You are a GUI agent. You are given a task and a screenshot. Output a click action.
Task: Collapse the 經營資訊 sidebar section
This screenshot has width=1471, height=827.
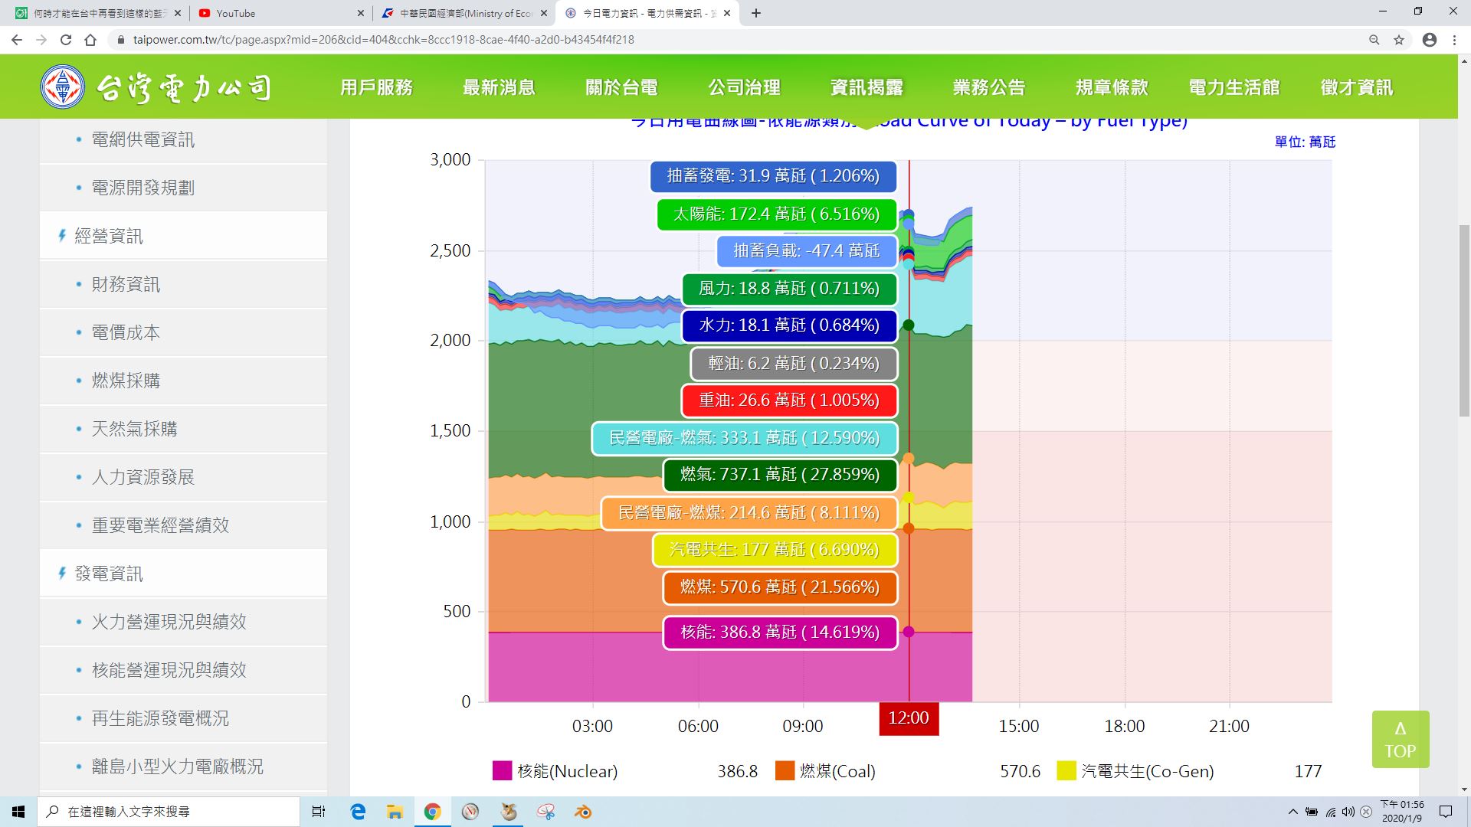tap(183, 236)
